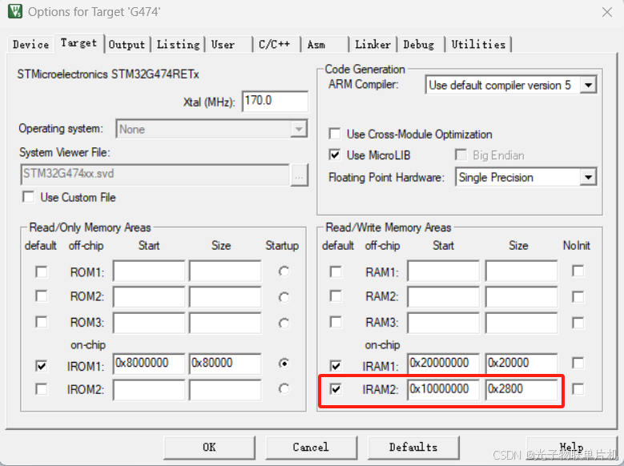Click the System Viewer File path field
The width and height of the screenshot is (624, 466).
click(x=155, y=175)
